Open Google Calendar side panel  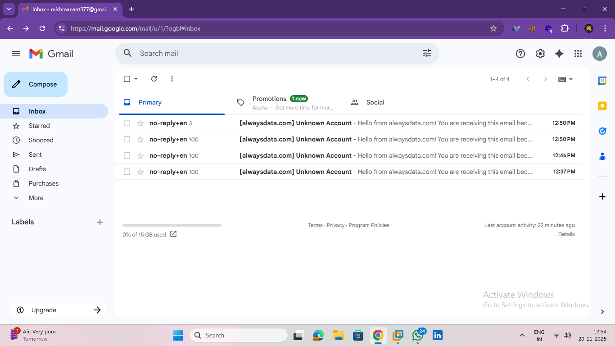[x=602, y=81]
